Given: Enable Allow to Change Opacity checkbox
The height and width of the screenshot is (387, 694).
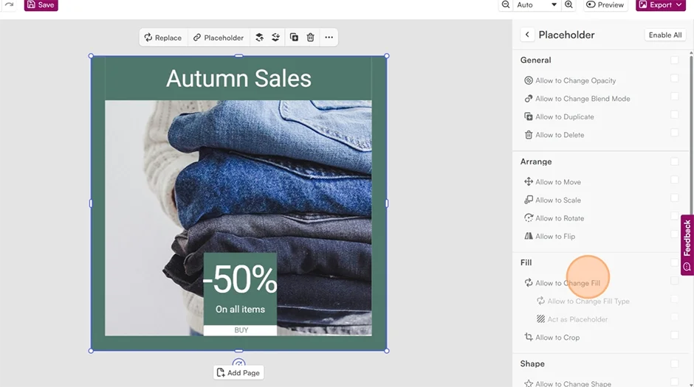Looking at the screenshot, I should (x=675, y=78).
